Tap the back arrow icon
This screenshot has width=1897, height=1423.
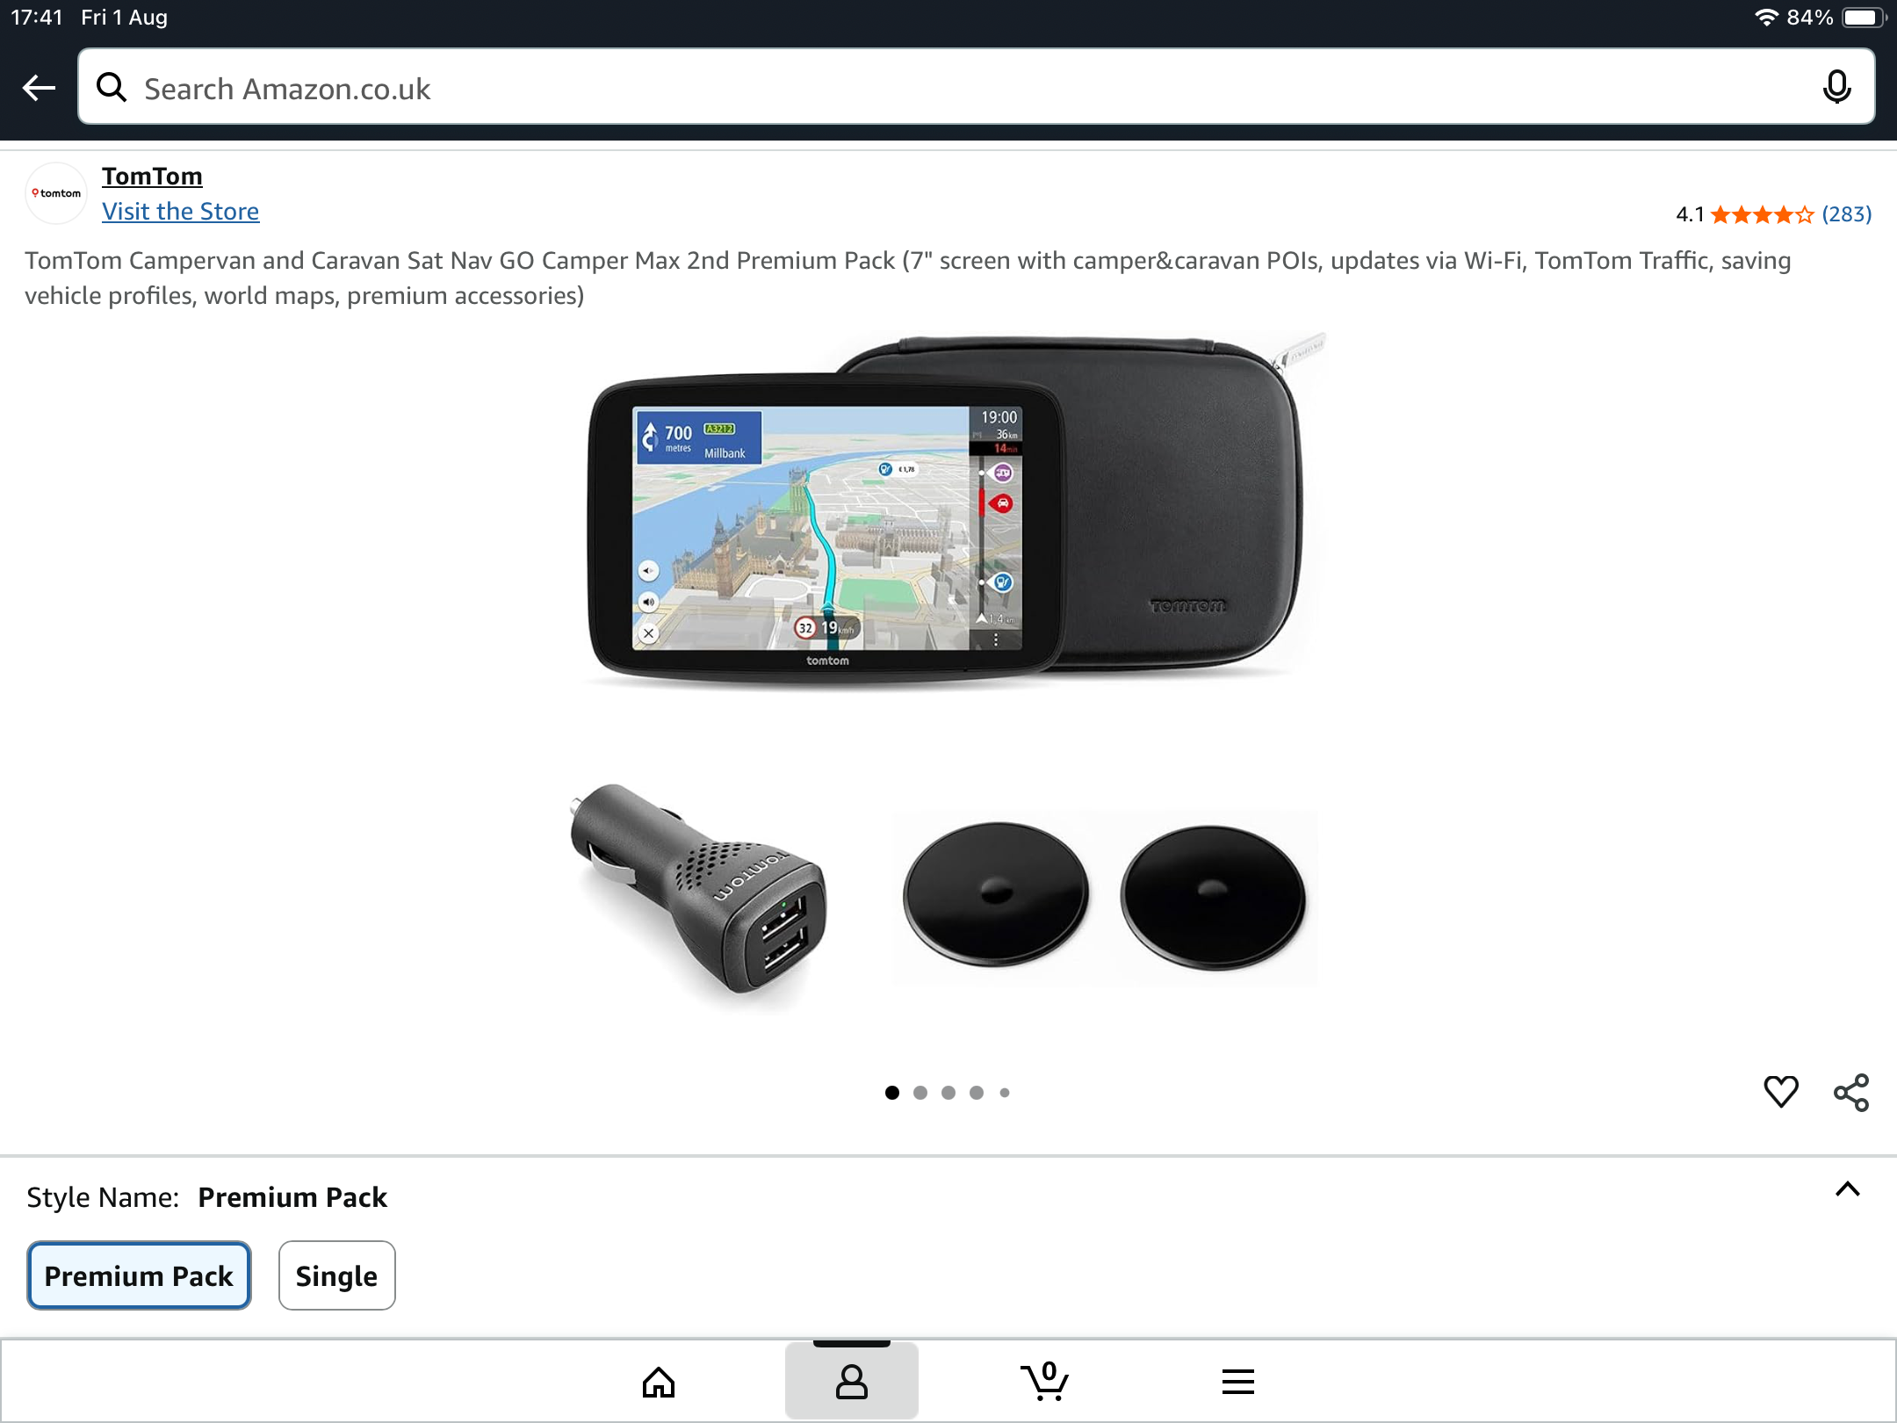pos(39,88)
